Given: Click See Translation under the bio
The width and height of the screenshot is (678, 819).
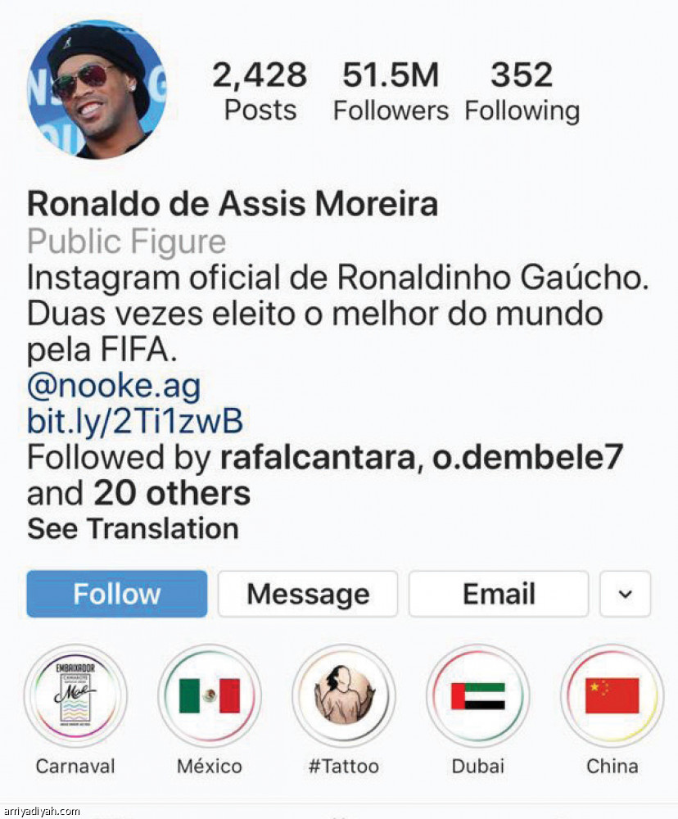Looking at the screenshot, I should click(133, 529).
